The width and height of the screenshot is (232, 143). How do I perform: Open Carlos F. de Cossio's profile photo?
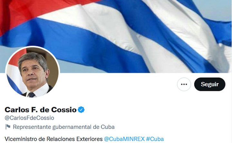click(x=33, y=72)
